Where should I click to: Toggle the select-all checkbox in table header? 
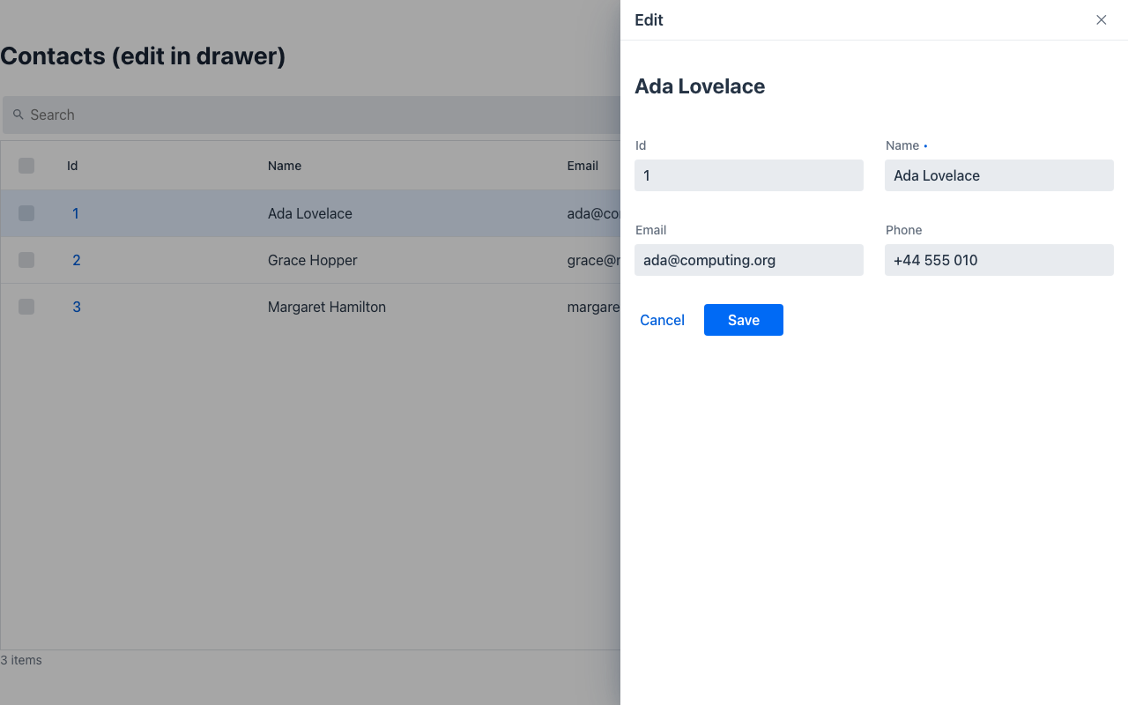click(x=26, y=166)
